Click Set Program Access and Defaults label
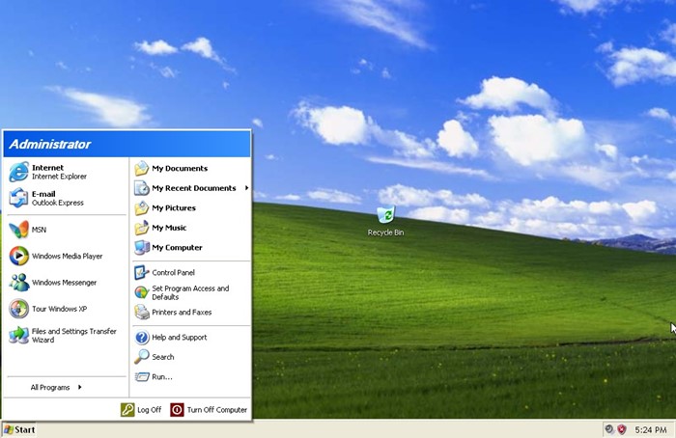Screen dimensions: 676x438 click(x=190, y=292)
